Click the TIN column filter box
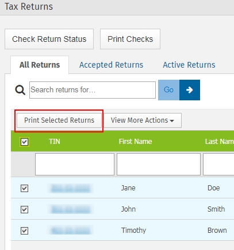The width and height of the screenshot is (234, 250). [75, 164]
